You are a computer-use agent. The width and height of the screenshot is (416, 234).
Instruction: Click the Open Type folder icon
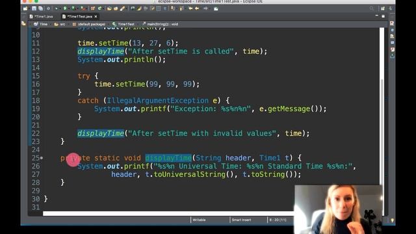point(109,8)
